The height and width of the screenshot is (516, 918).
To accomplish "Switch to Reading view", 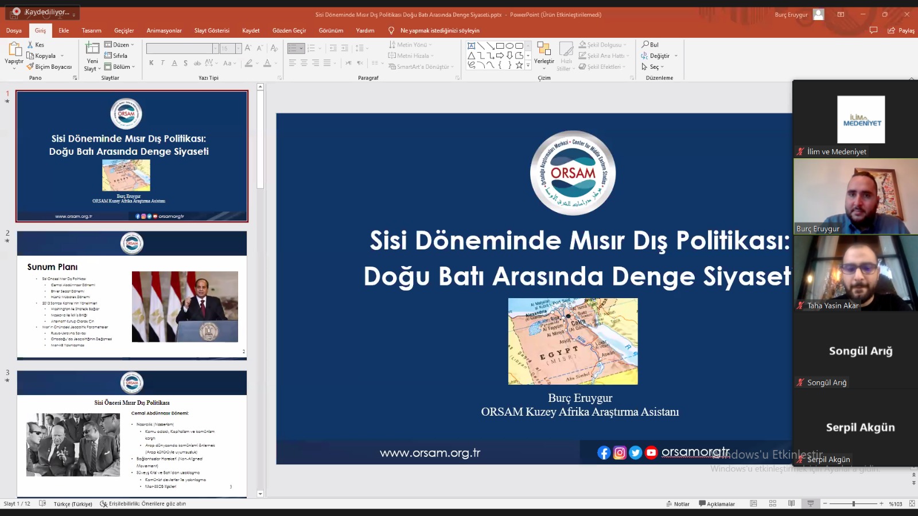I will tap(792, 503).
